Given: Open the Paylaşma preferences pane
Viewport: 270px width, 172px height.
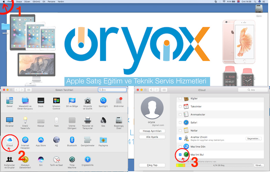Looking at the screenshot, I should pos(103,141).
